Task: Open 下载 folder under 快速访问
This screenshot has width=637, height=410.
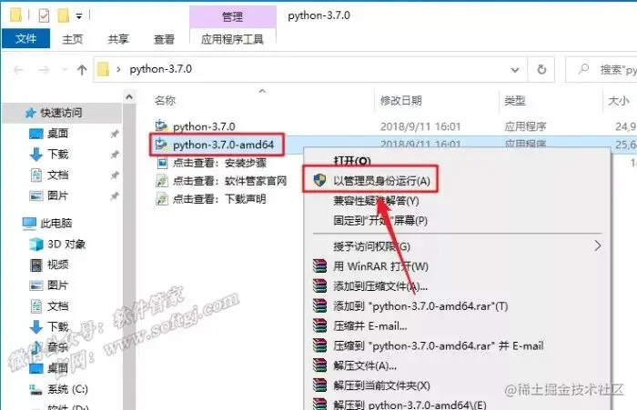Action: point(58,155)
